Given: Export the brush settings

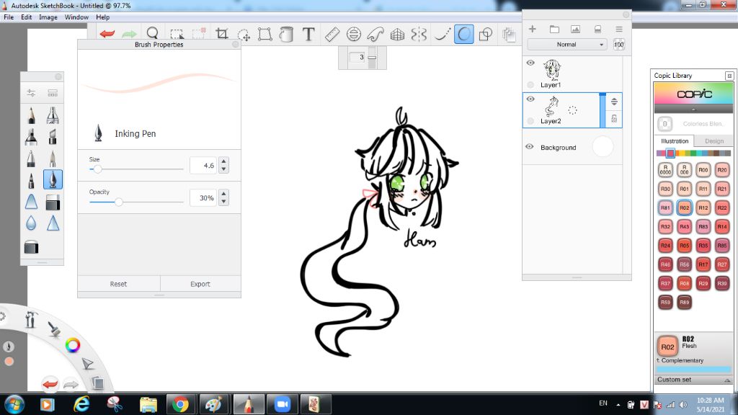Looking at the screenshot, I should pos(200,284).
